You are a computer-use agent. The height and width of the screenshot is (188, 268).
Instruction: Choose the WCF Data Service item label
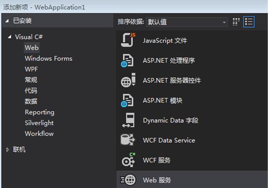point(169,140)
